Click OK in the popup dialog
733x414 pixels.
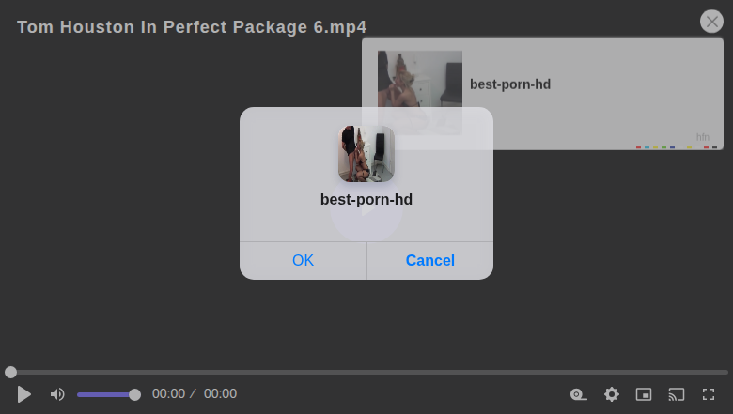point(303,260)
